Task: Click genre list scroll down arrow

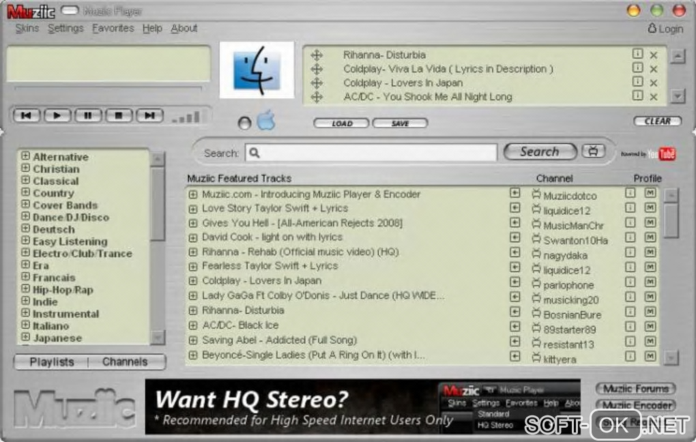Action: pos(158,338)
